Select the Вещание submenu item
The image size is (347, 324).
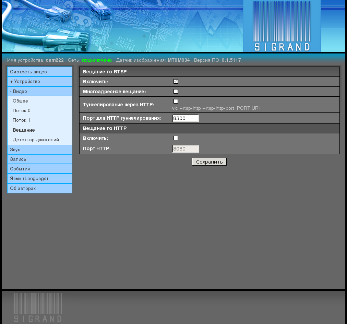(24, 130)
